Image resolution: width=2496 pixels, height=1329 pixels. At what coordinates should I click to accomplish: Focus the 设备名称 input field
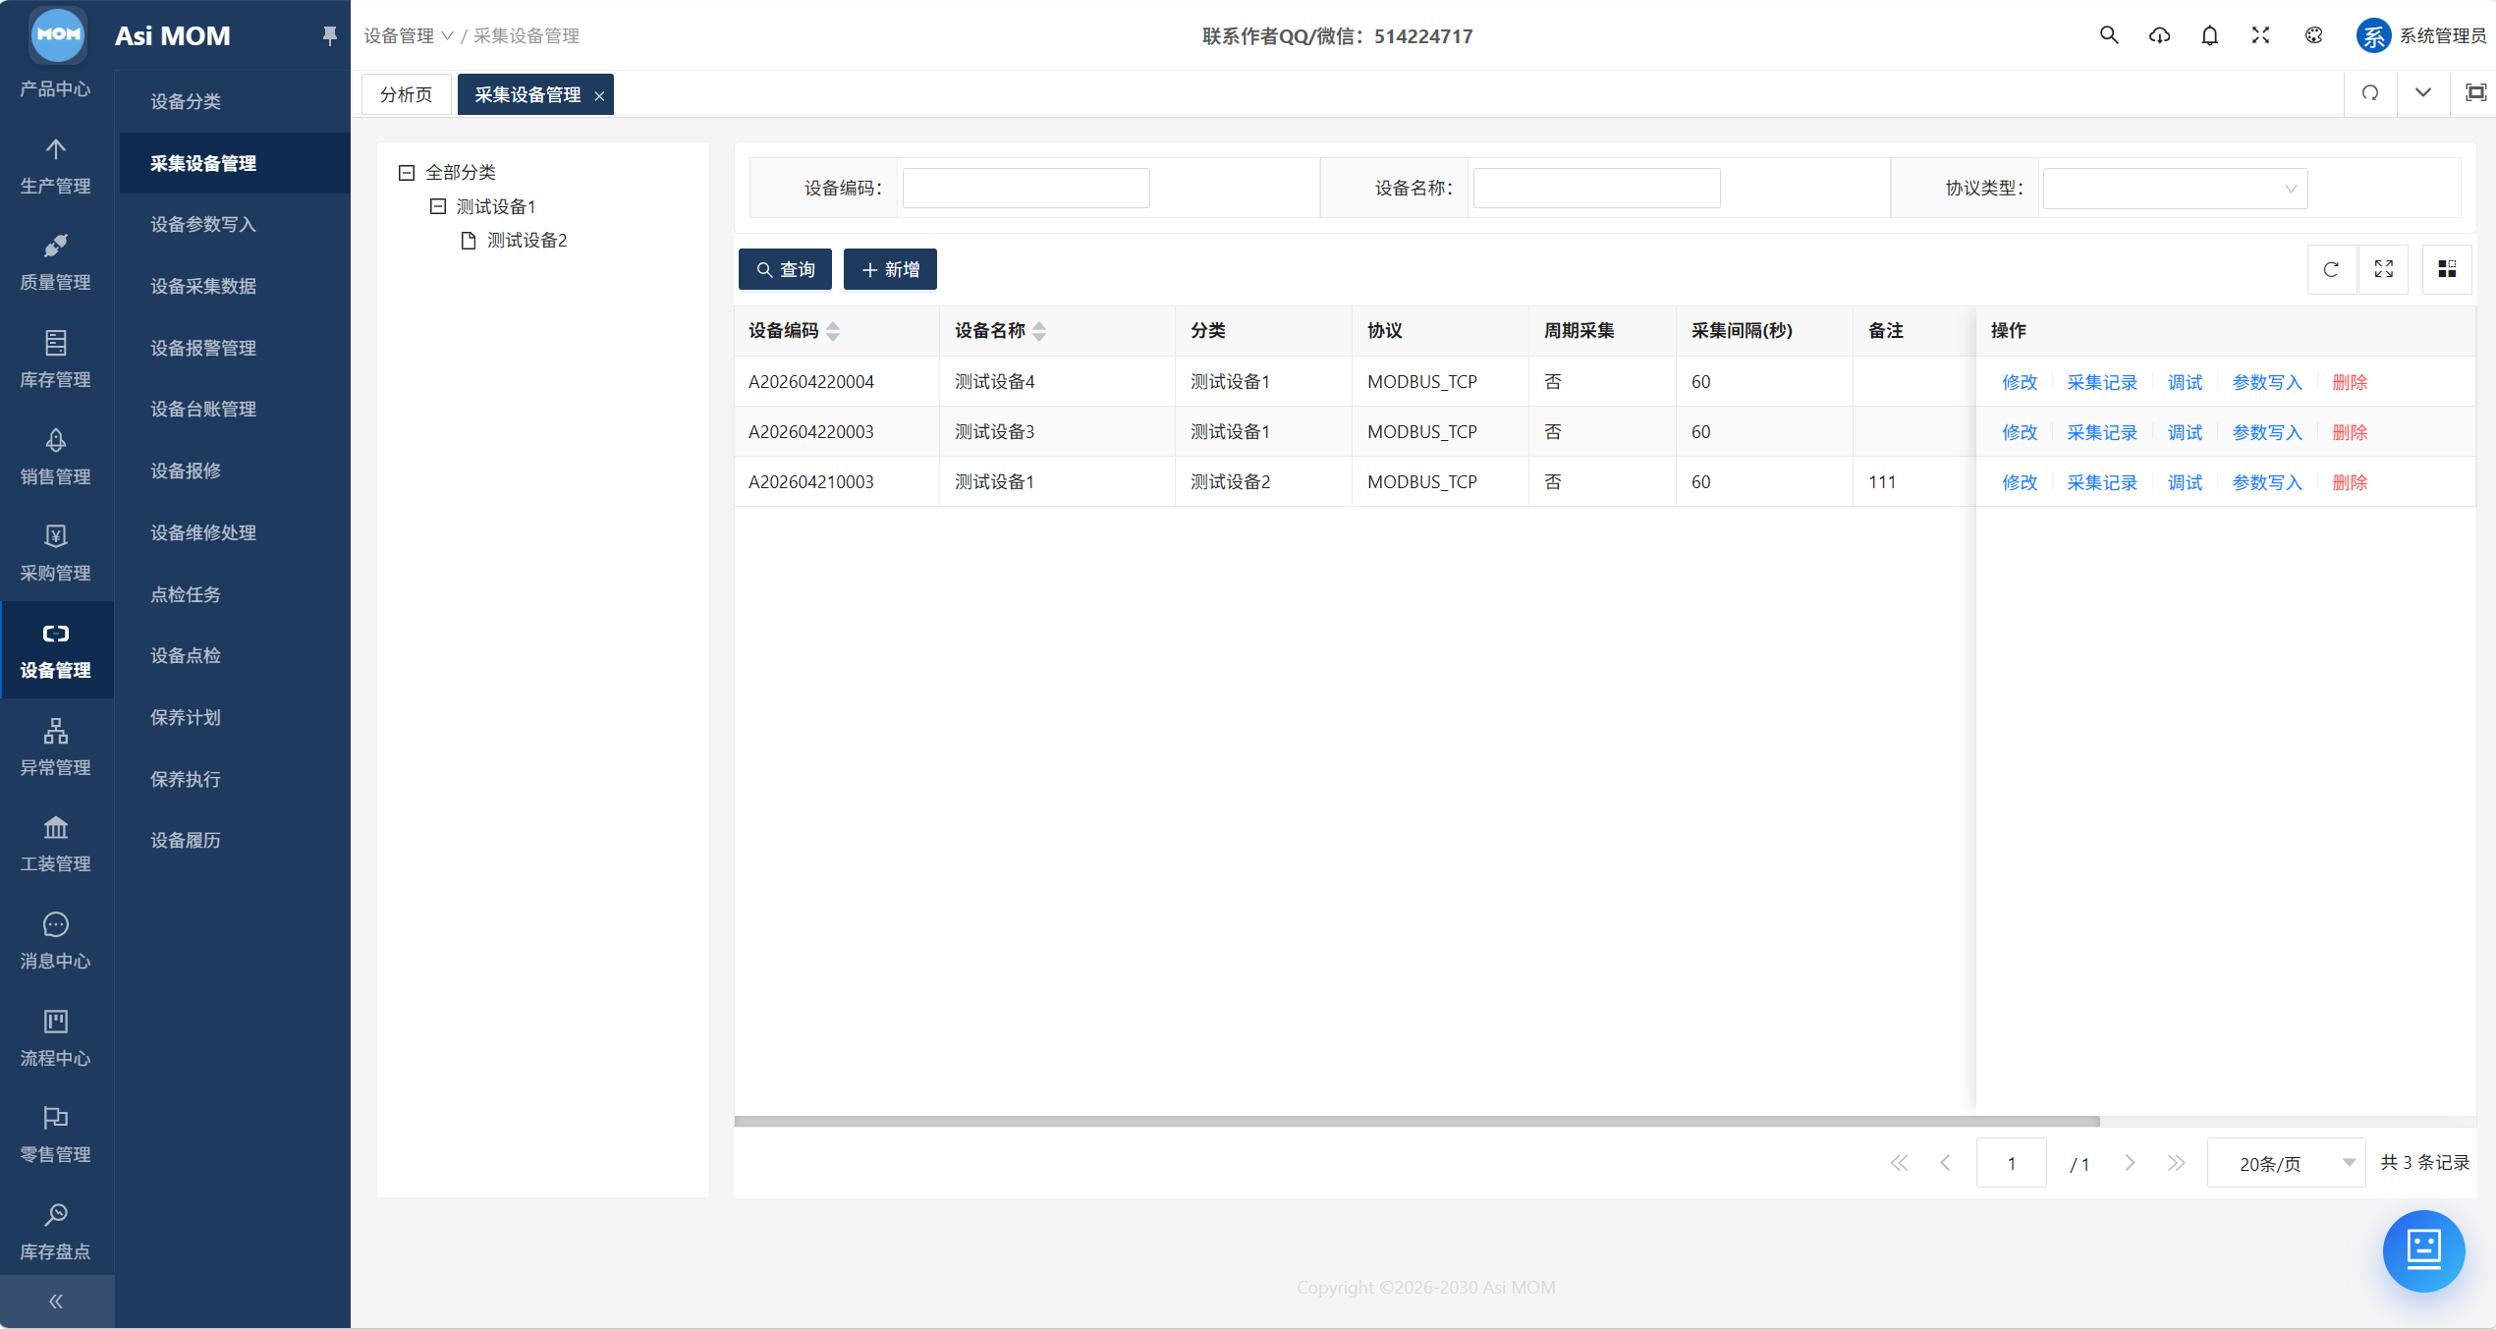(x=1596, y=188)
